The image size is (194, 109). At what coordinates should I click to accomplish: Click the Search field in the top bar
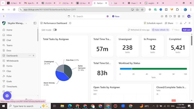click(x=91, y=16)
